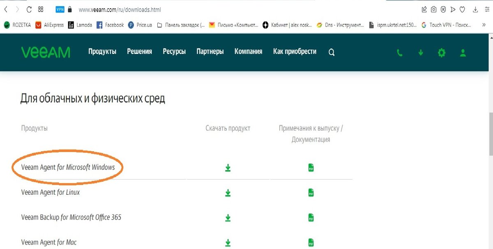Open the ad blocker shield icon
The width and height of the screenshot is (493, 249).
coord(443,9)
